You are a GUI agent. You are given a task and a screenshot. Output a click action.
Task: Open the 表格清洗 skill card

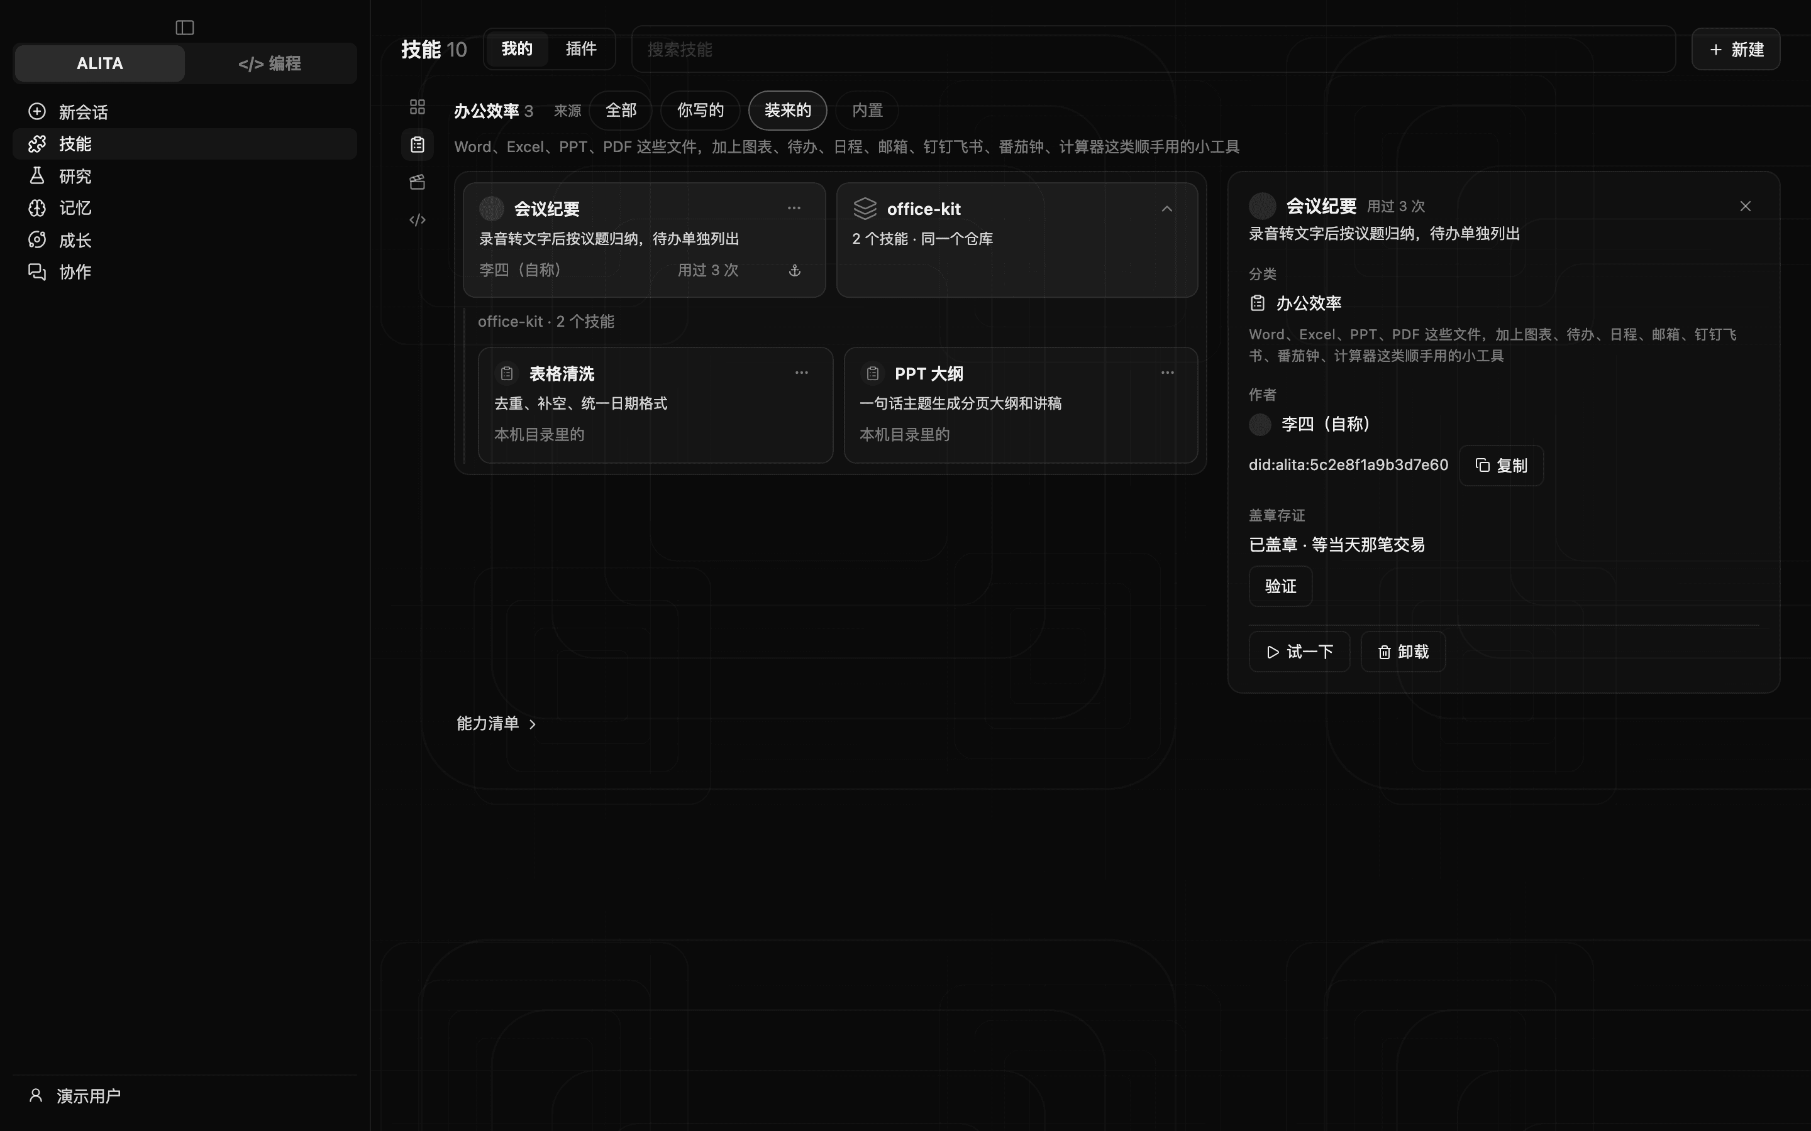pos(656,405)
